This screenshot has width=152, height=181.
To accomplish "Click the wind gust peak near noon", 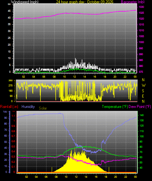I will (75, 59).
